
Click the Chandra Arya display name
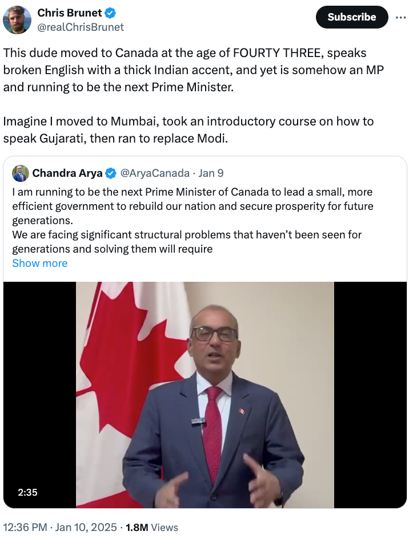pyautogui.click(x=67, y=173)
